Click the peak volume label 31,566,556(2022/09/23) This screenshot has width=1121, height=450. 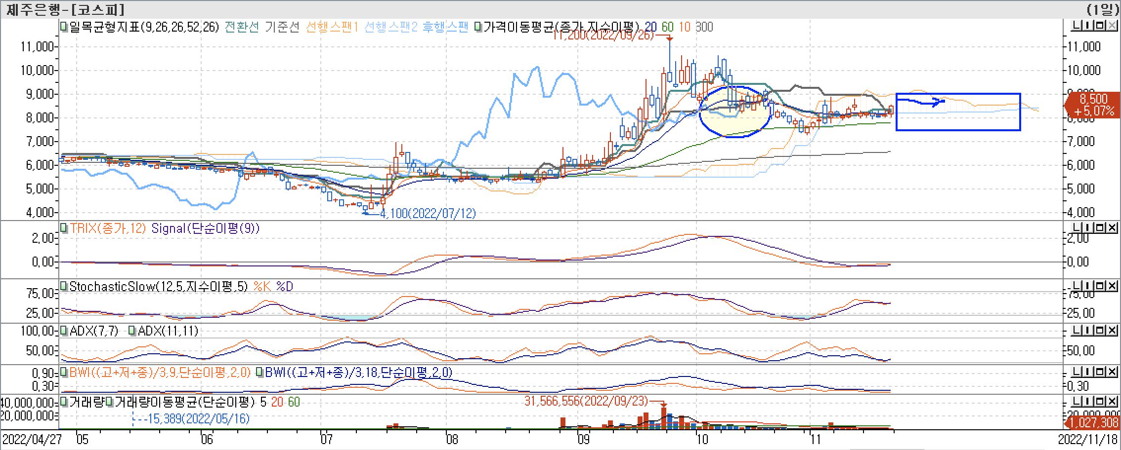click(586, 402)
